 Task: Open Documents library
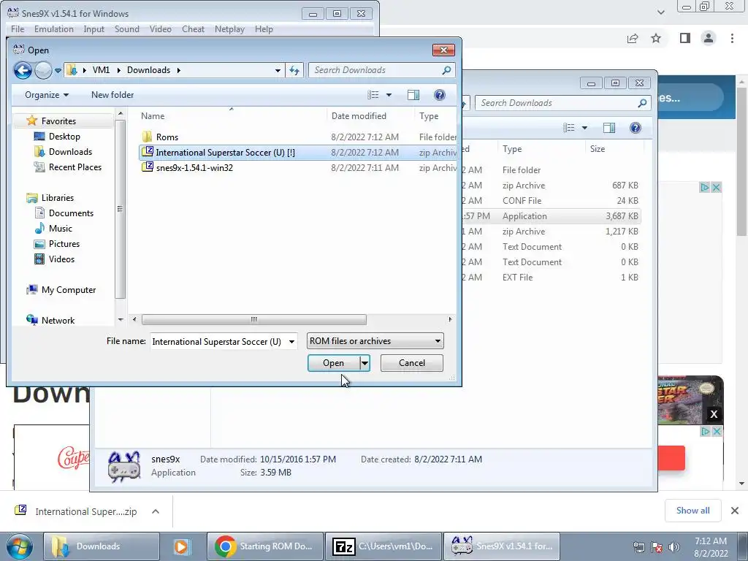point(71,213)
